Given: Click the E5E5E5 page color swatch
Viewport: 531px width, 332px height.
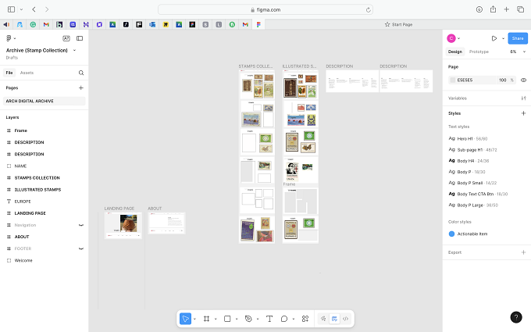Looking at the screenshot, I should (453, 80).
